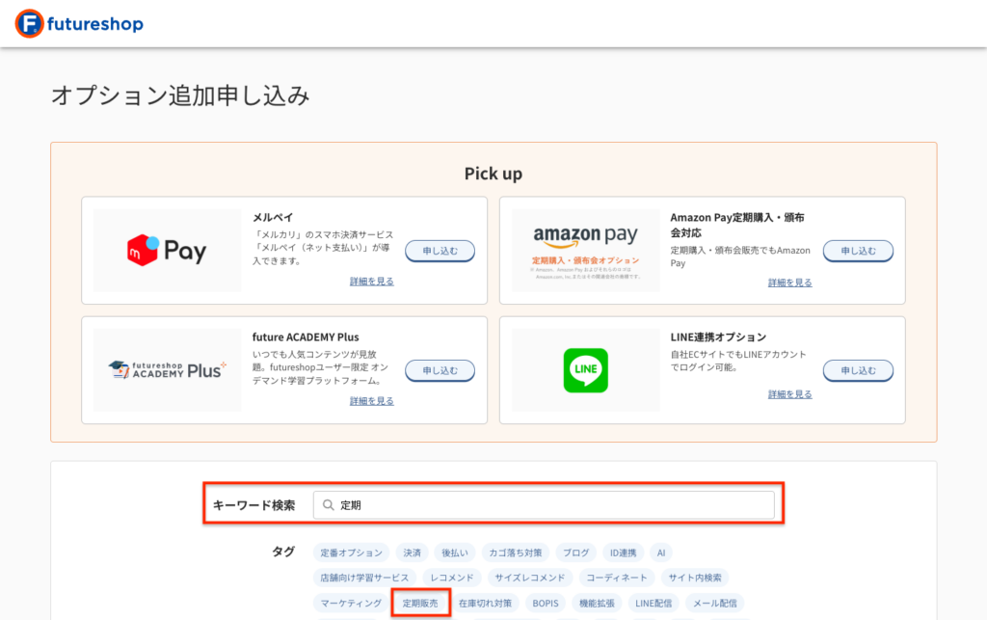Apply for the メルペイ option

[x=440, y=251]
